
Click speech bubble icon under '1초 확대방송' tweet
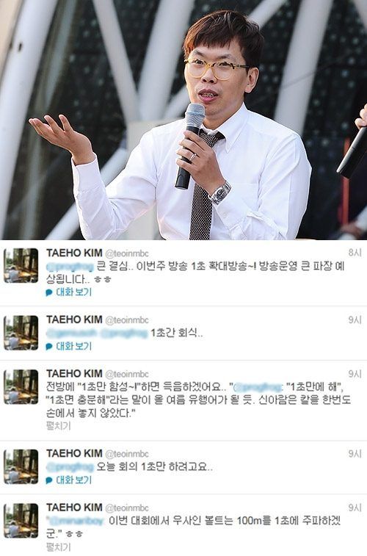[x=49, y=292]
